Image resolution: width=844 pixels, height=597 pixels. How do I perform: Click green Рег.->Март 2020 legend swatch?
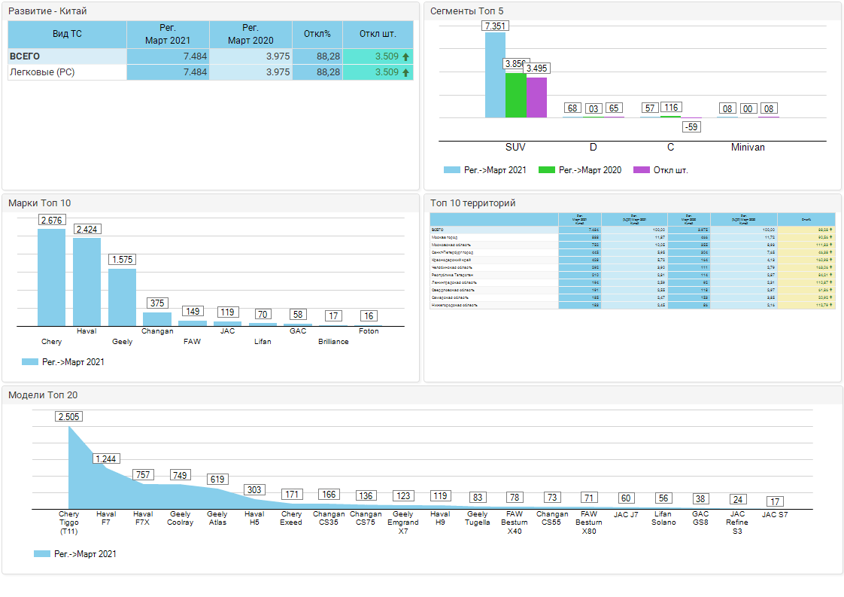click(x=547, y=170)
